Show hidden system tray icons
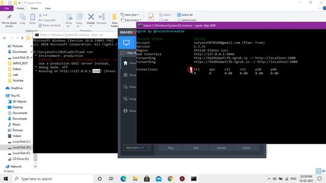Screen dimensions: 326x183 point(269,178)
